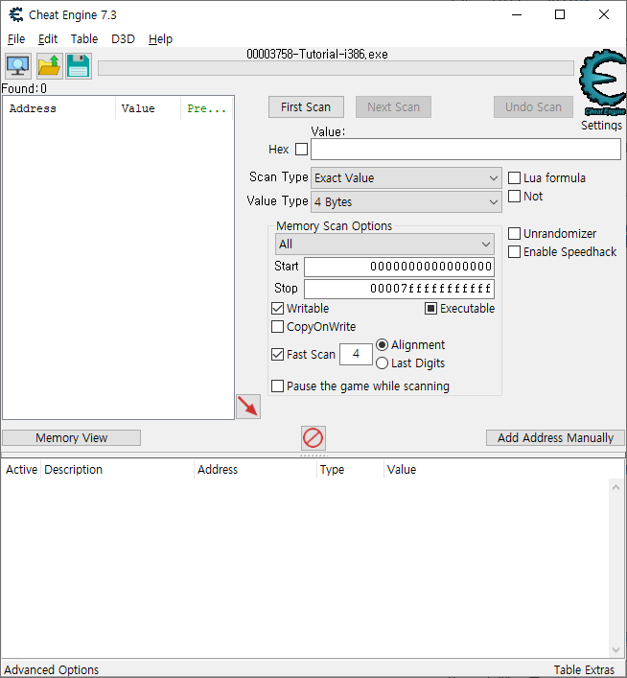This screenshot has height=678, width=627.
Task: Minimize the Cheat Engine window
Action: tap(517, 14)
